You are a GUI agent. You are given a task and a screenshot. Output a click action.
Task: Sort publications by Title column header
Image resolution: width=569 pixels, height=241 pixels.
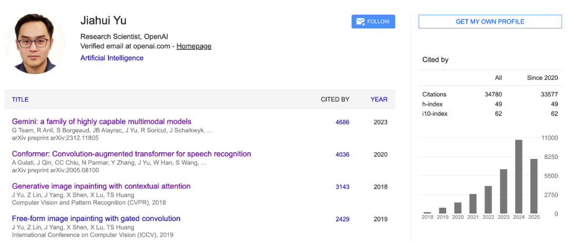[x=20, y=99]
